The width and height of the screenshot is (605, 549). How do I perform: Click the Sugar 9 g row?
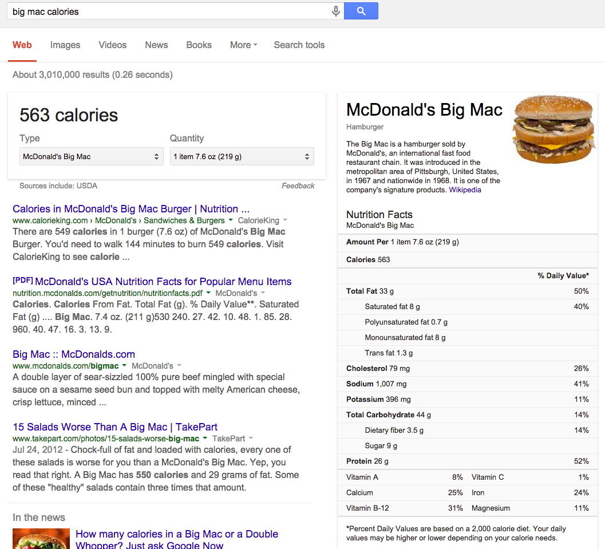(x=467, y=445)
